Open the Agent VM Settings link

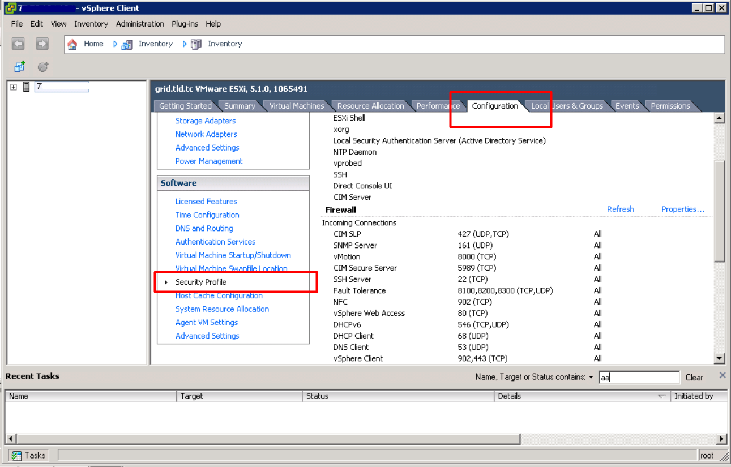click(x=207, y=323)
